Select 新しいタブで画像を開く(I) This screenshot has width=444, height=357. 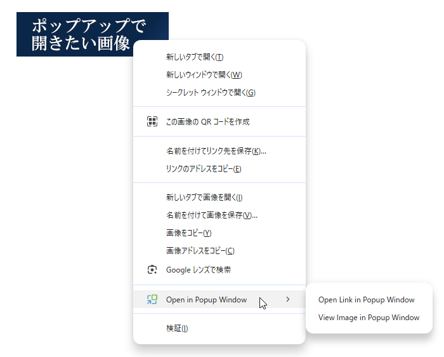point(219,198)
